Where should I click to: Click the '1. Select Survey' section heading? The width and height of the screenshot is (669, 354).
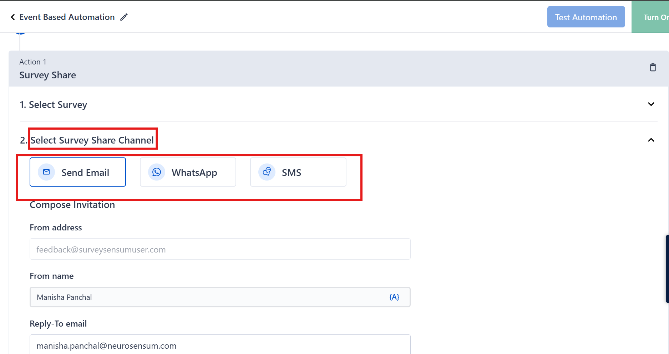[54, 105]
